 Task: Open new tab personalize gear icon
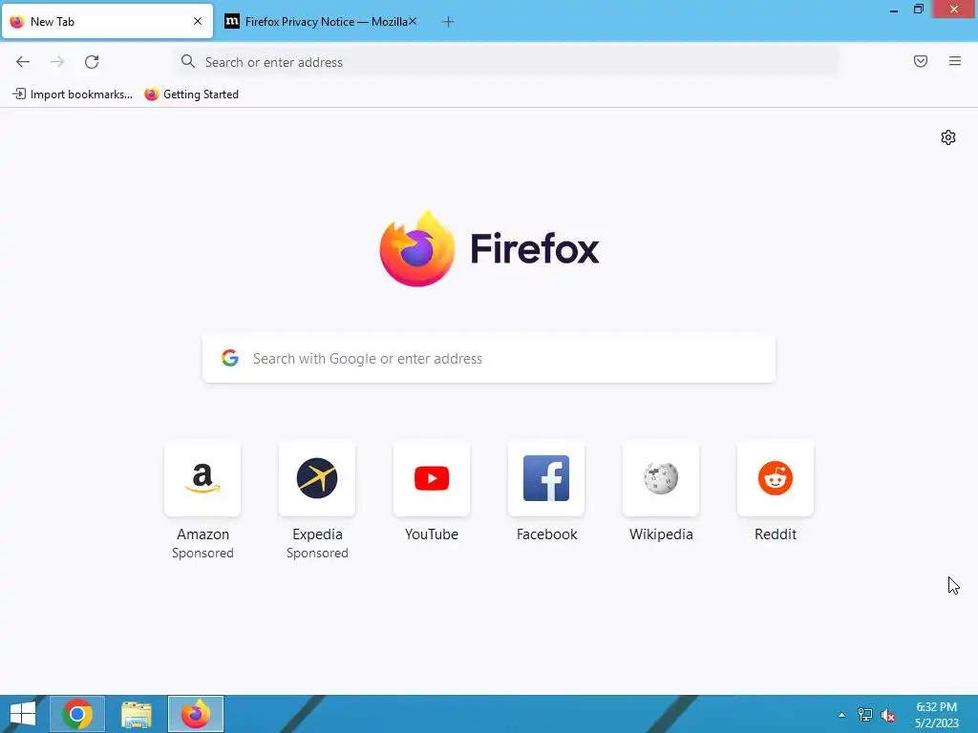pos(948,137)
